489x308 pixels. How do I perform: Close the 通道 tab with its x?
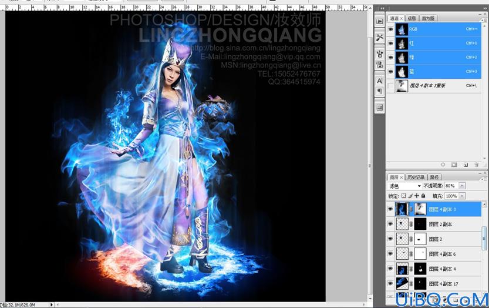click(402, 18)
